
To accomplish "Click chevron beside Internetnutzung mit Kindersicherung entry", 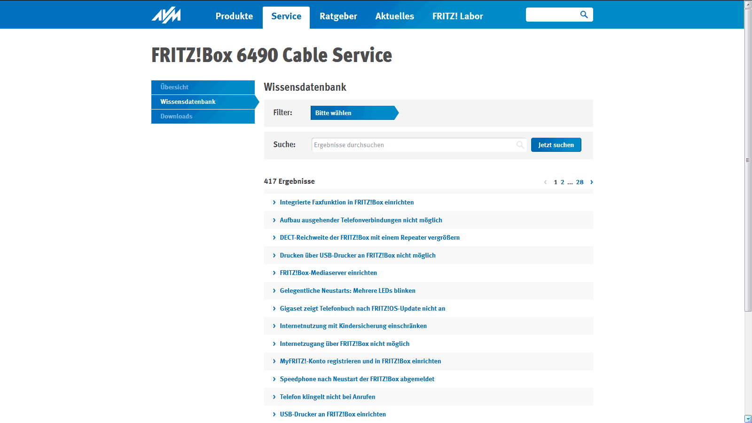I will coord(274,326).
